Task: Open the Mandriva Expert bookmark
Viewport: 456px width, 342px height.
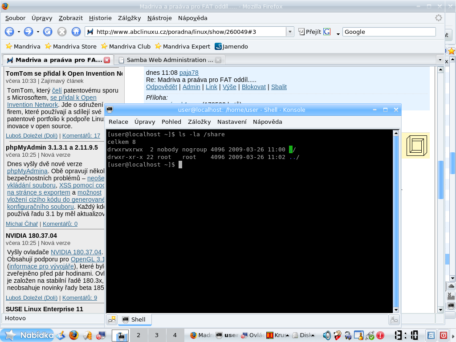Action: coord(183,46)
